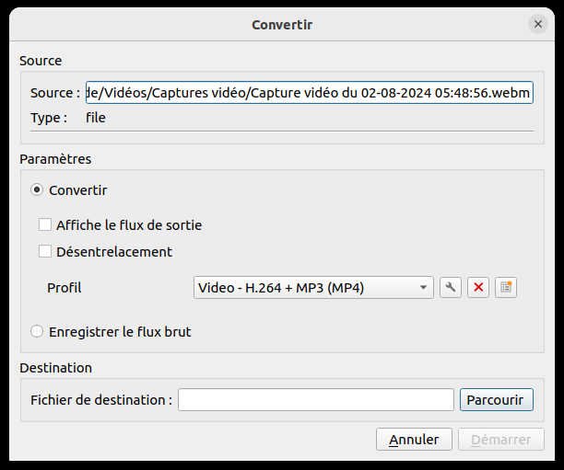564x470 pixels.
Task: Toggle the Désentrelacement checkbox
Action: (x=45, y=251)
